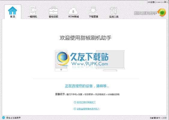The image size is (169, 120).
Task: Open the 设备出现故障无法开机 link
Action: (88, 109)
